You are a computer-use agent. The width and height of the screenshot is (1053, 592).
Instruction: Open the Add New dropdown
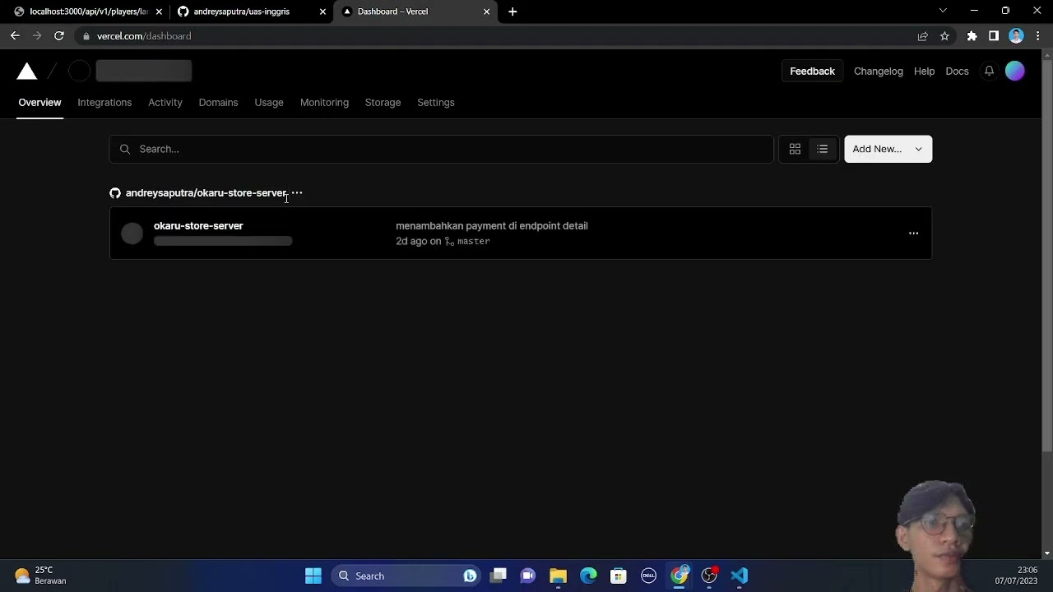pos(888,149)
